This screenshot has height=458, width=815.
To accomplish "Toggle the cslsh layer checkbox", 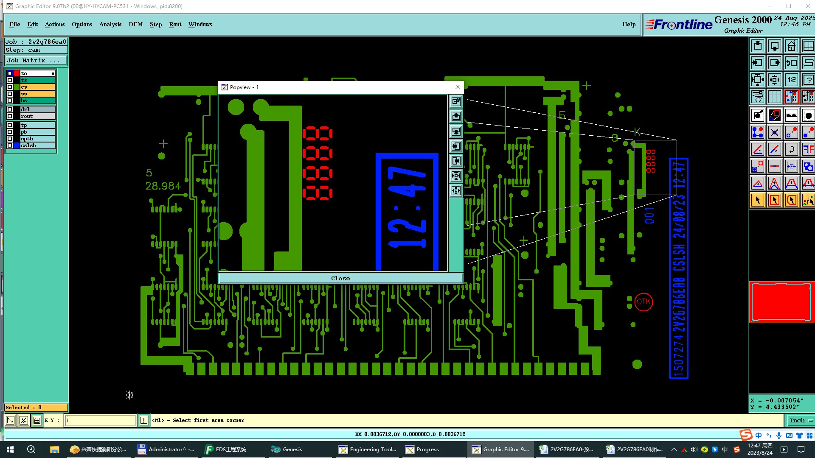I will tap(10, 145).
